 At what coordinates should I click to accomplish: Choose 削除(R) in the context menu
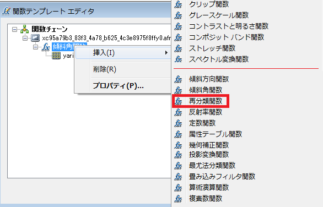[105, 69]
